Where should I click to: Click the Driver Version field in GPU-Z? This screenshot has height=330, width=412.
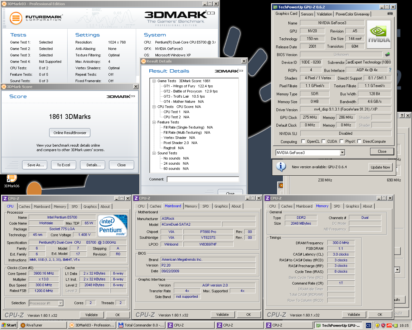click(x=346, y=109)
